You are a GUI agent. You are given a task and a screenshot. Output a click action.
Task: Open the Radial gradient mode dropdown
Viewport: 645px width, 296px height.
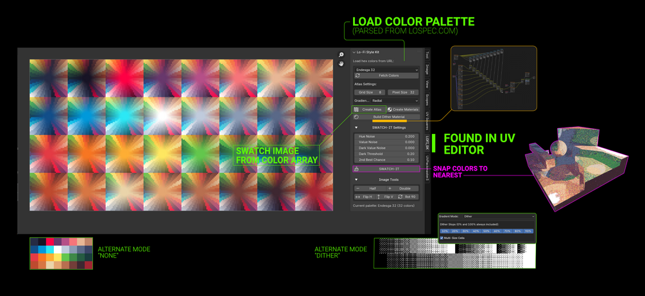(x=394, y=101)
